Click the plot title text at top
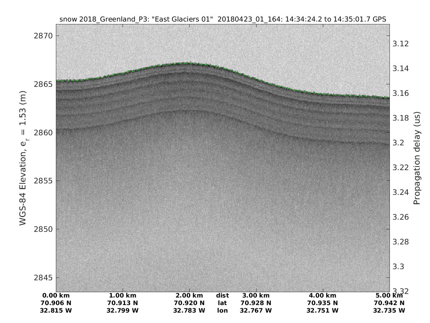 (x=223, y=19)
